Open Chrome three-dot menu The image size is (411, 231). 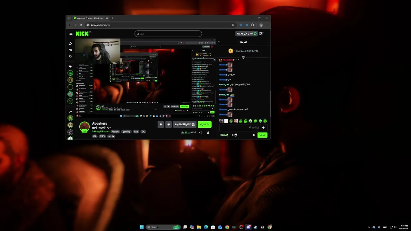(267, 25)
